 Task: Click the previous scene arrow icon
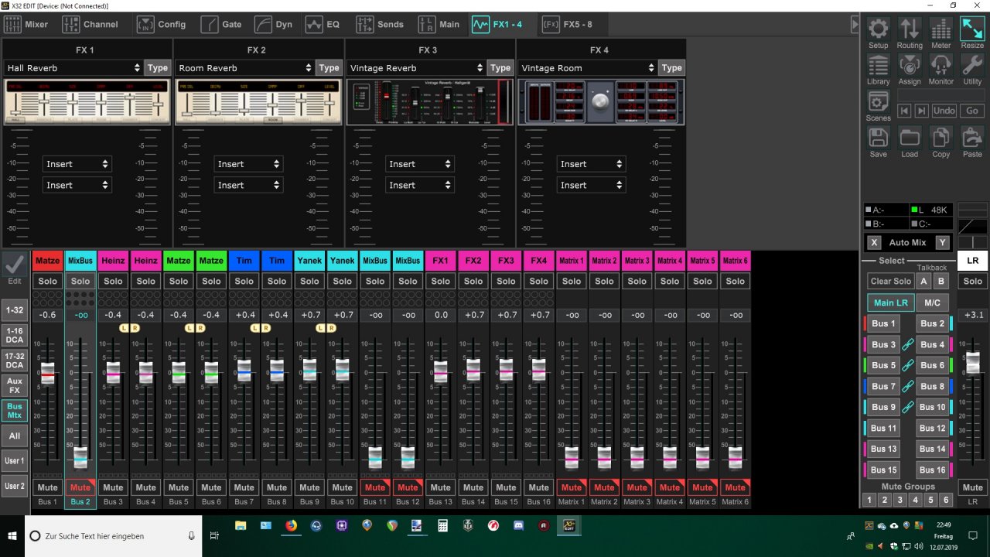pyautogui.click(x=904, y=111)
